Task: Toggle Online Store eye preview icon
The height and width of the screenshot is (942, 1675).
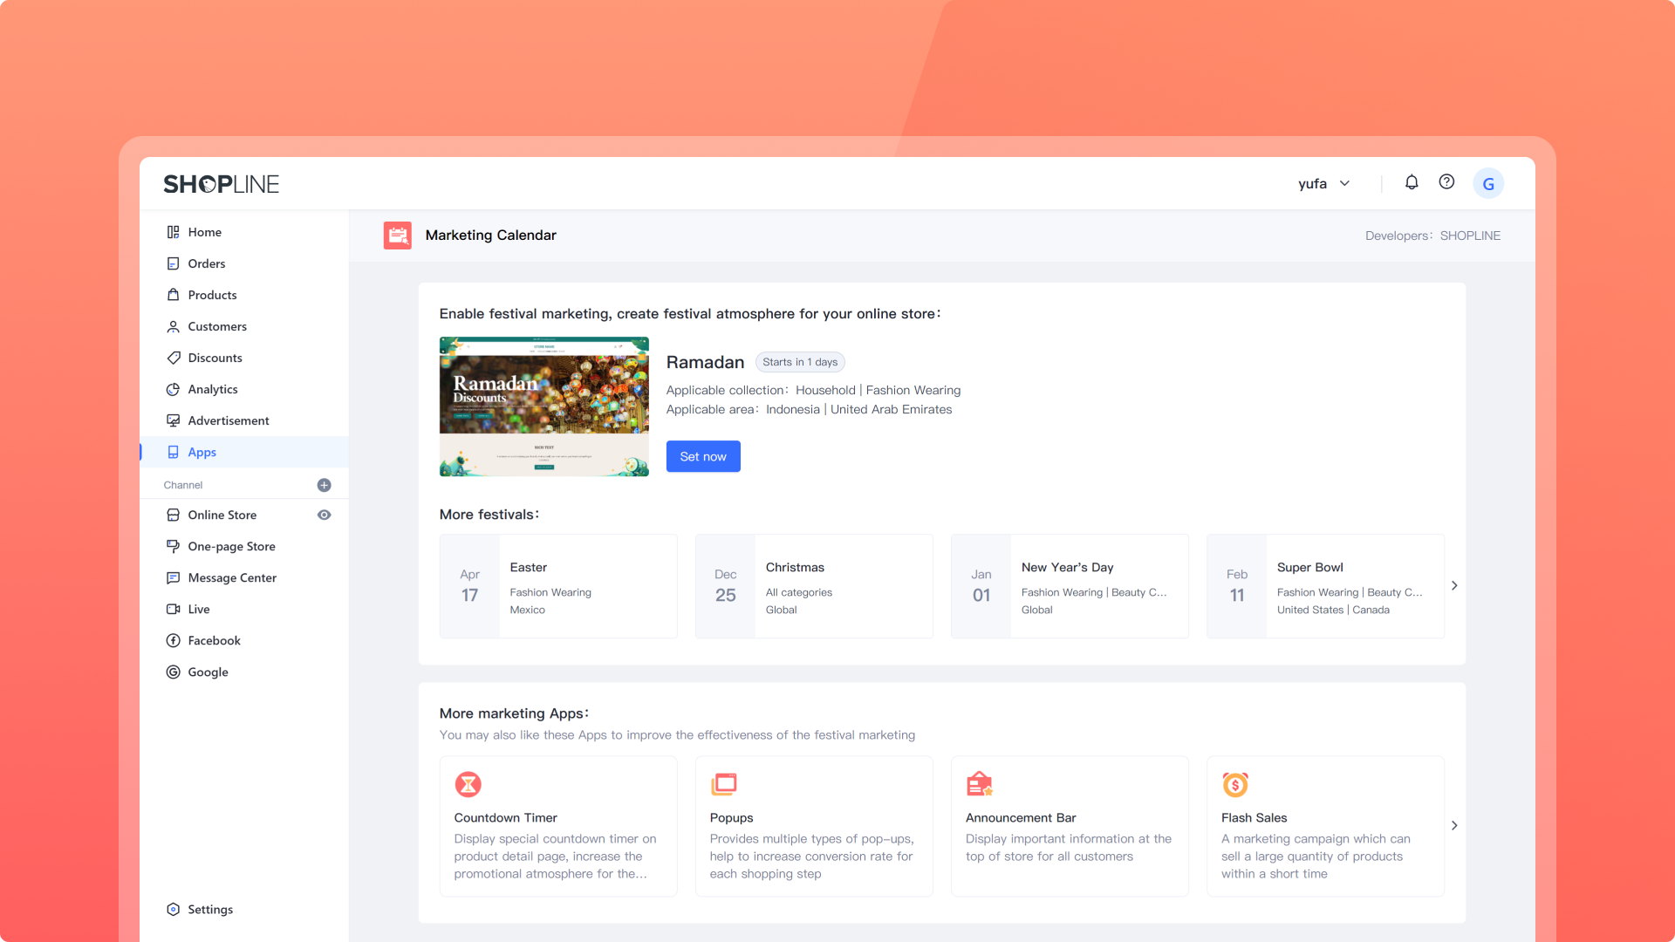Action: (x=324, y=515)
